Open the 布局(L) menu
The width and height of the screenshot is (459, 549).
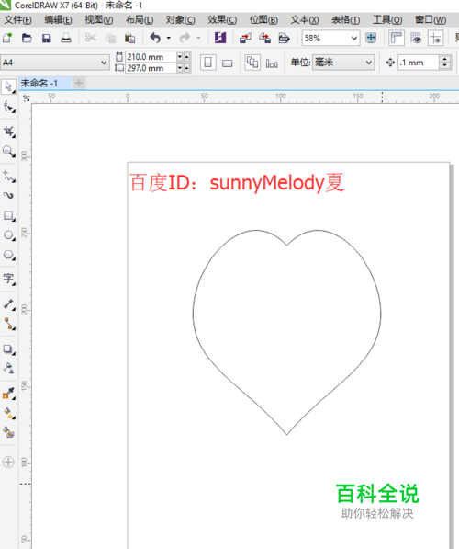140,20
